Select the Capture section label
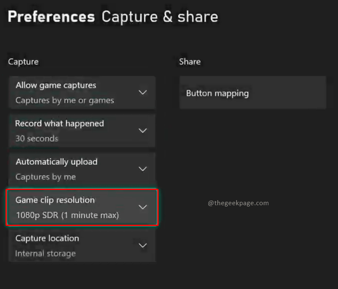 click(x=23, y=62)
